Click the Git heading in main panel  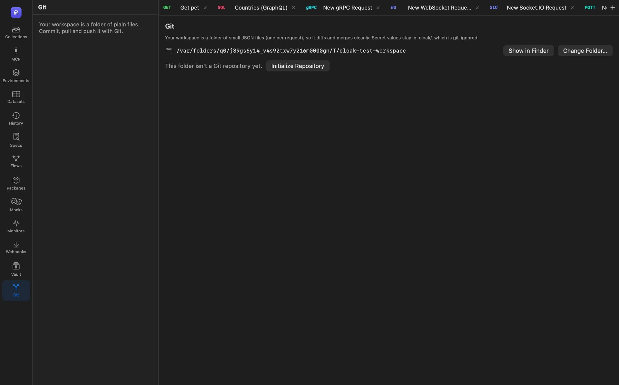coord(170,26)
